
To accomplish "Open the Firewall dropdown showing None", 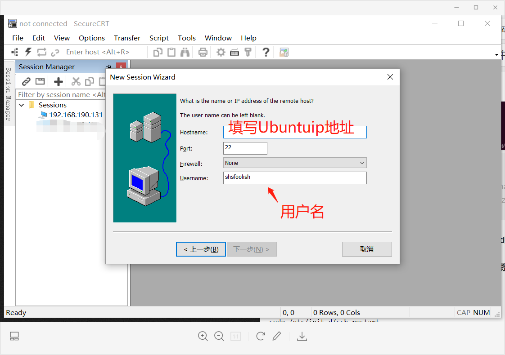I will point(362,163).
